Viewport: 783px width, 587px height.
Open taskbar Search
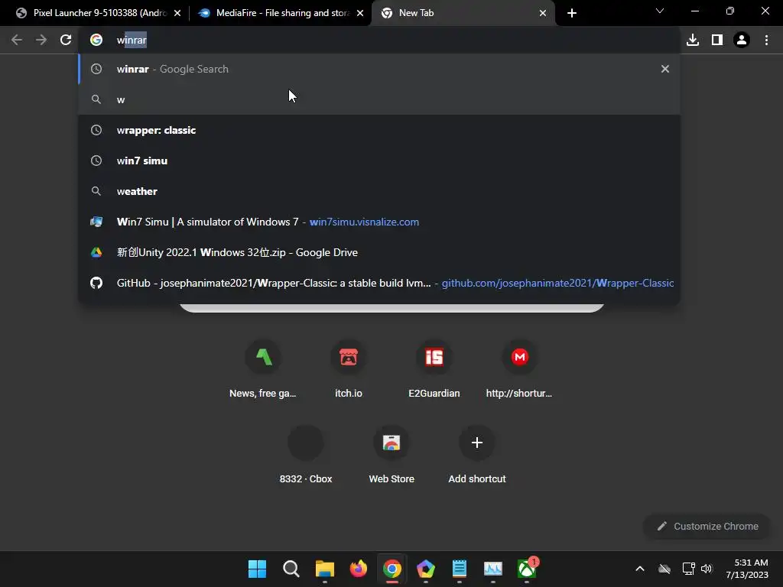291,569
